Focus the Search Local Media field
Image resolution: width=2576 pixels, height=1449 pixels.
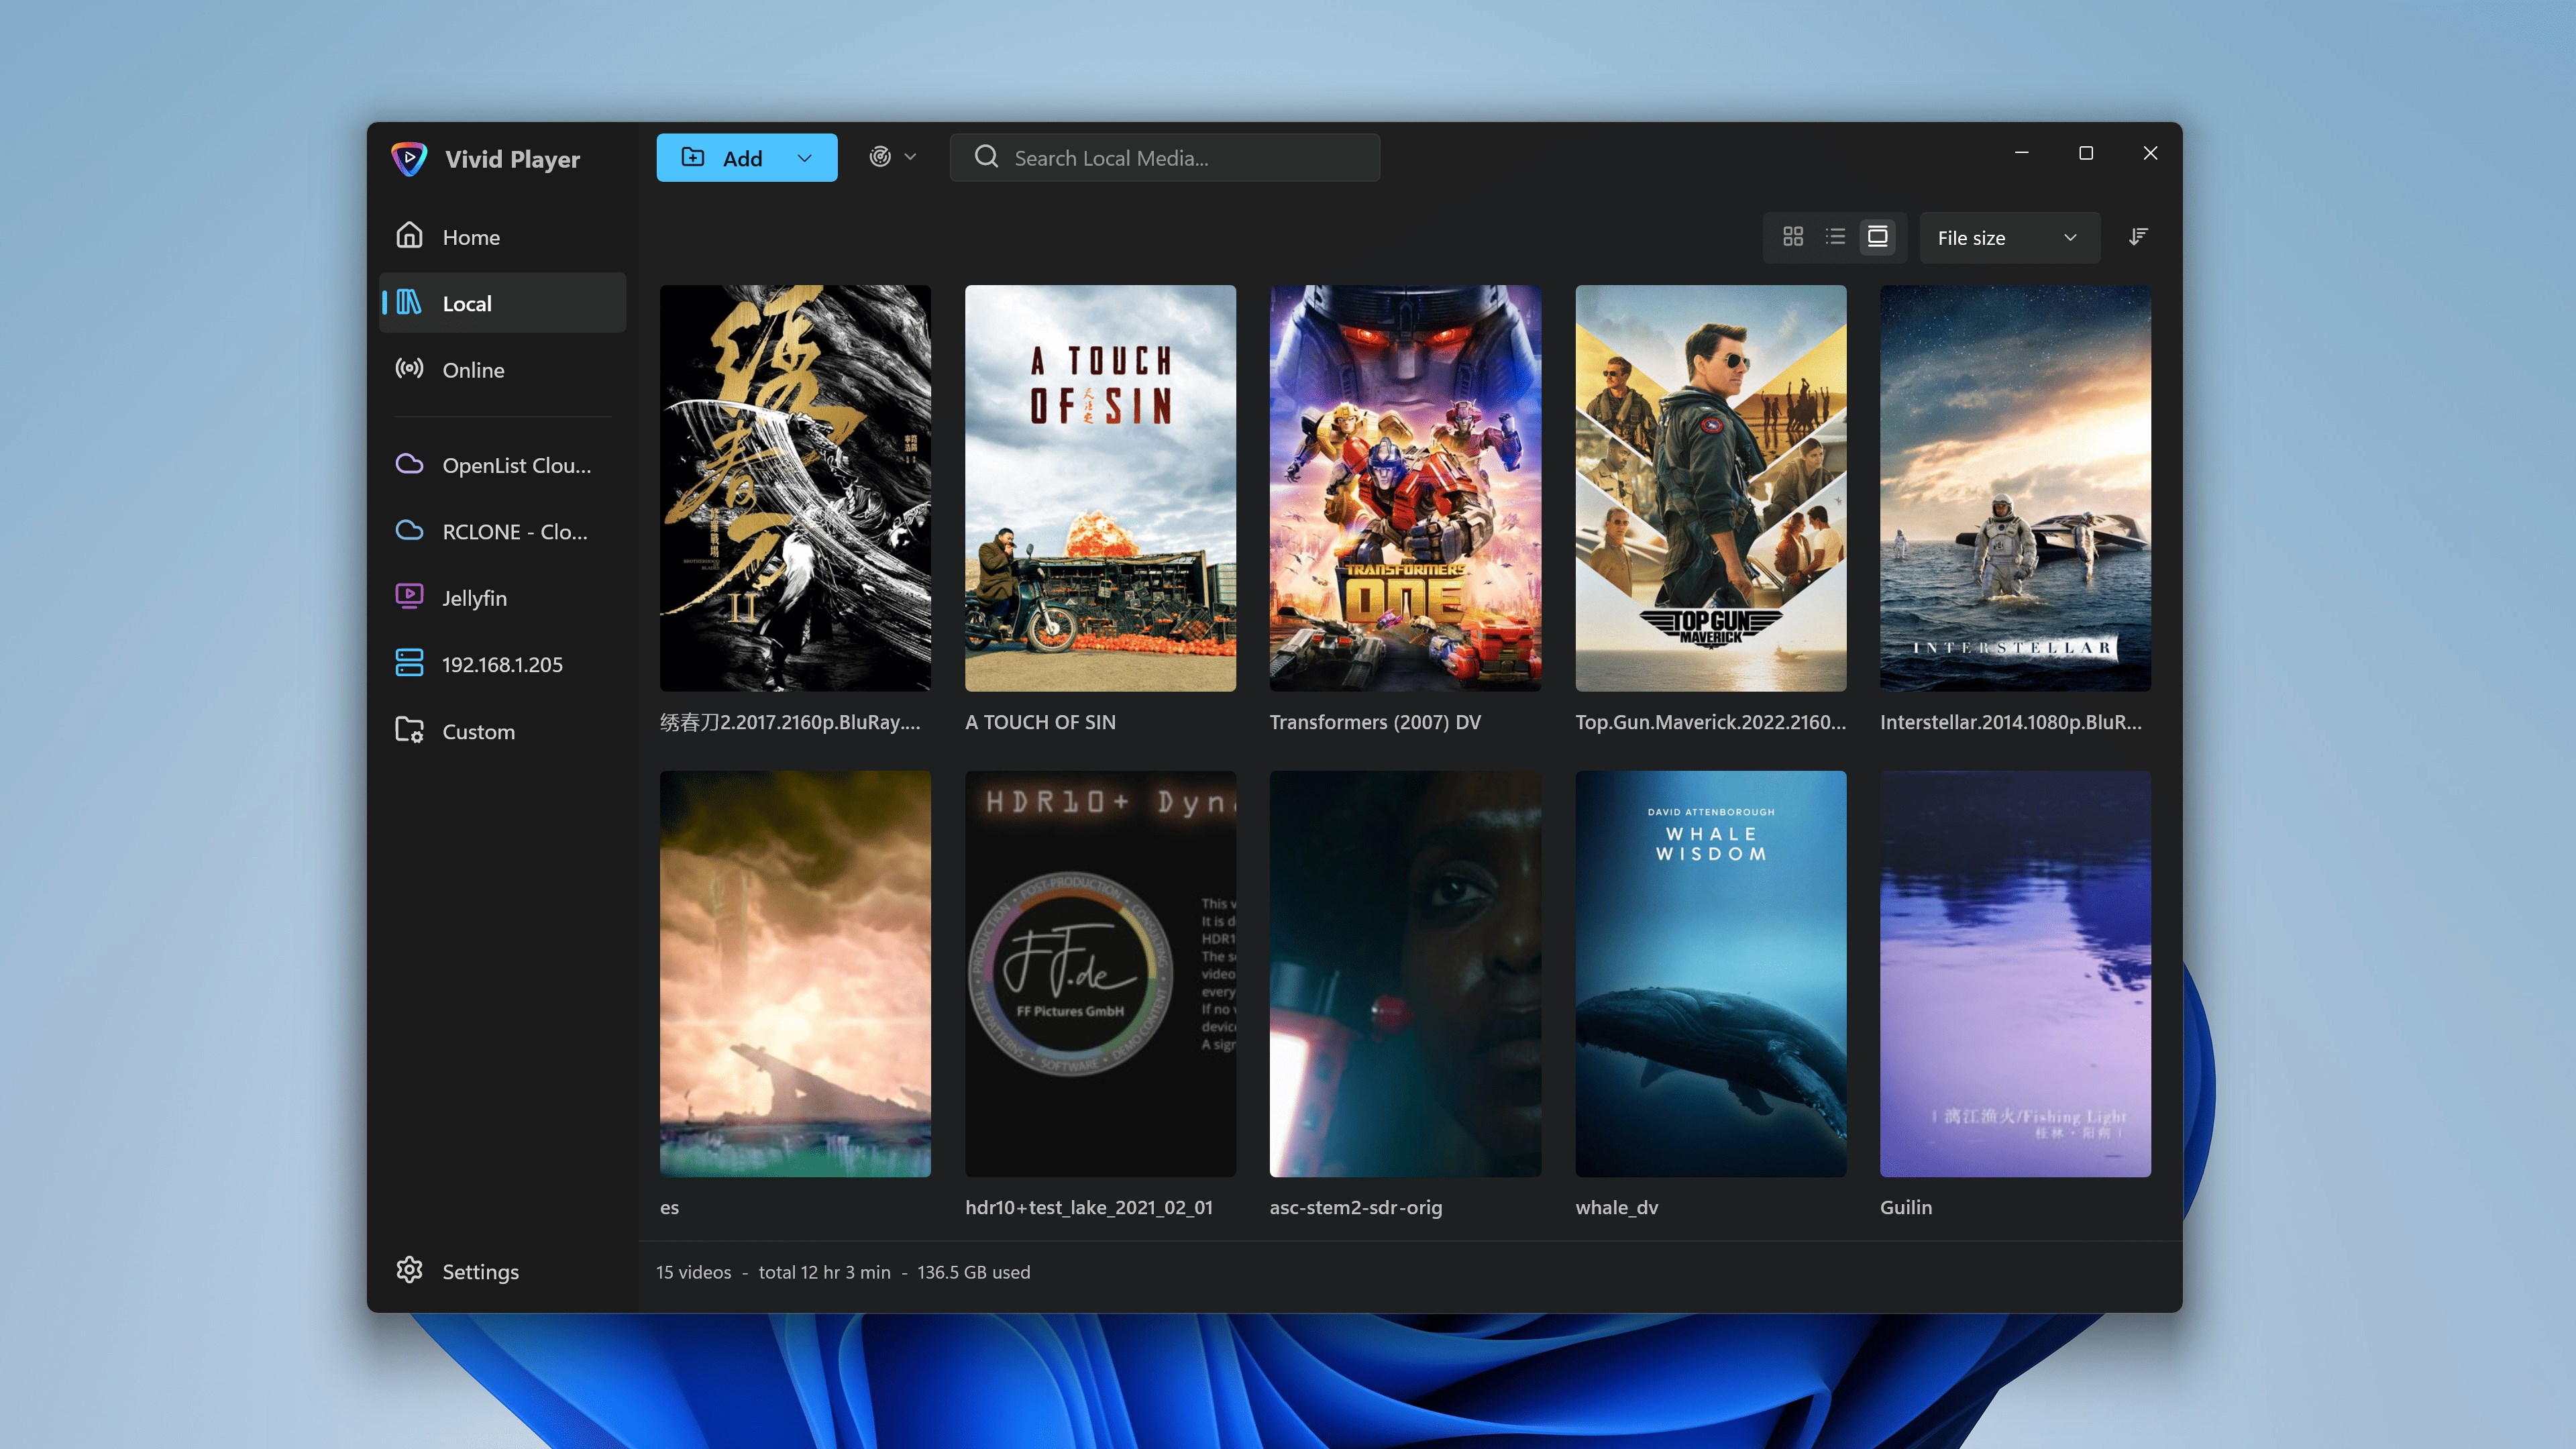[1165, 158]
